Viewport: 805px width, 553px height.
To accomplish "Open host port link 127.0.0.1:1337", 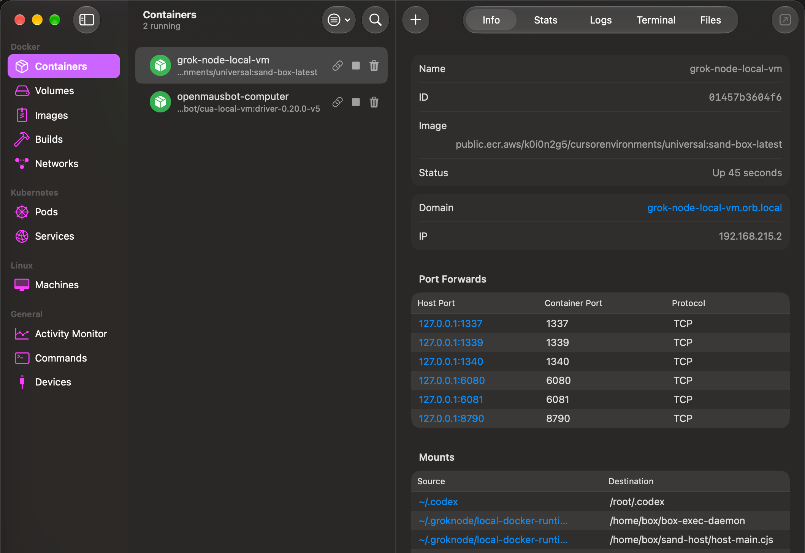I will tap(450, 324).
